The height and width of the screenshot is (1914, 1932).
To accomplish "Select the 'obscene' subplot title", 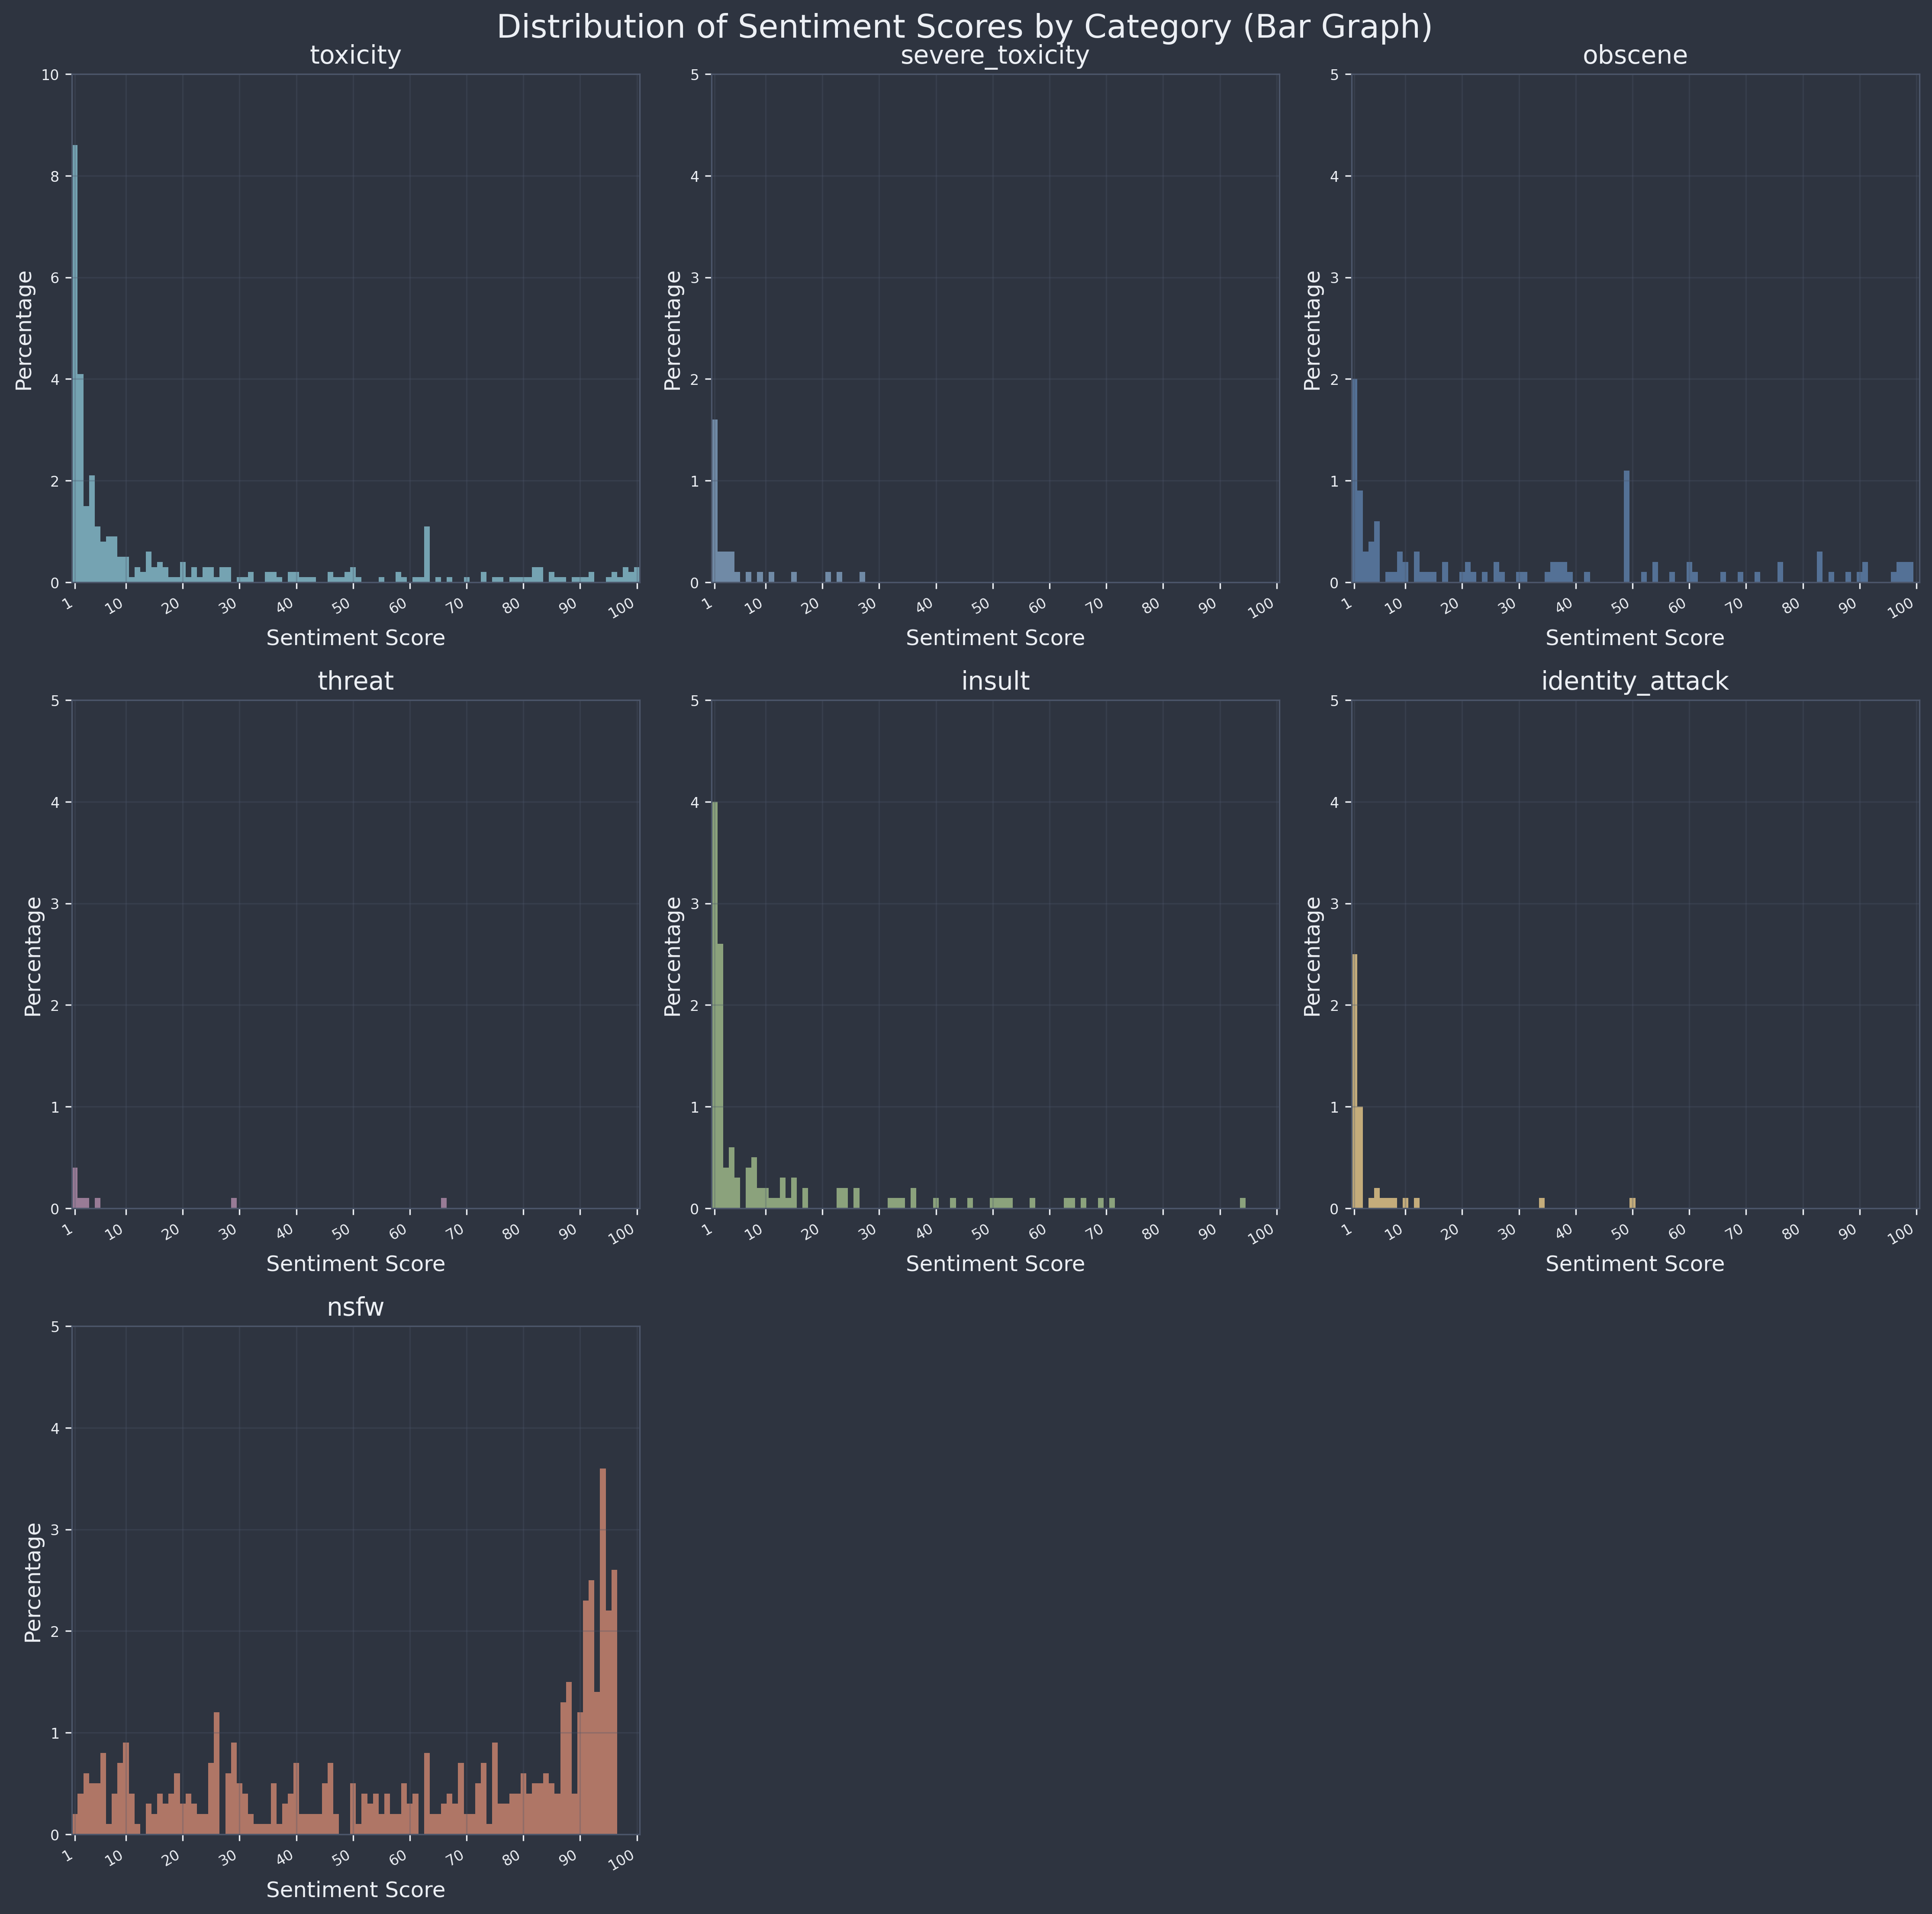I will [x=1635, y=56].
